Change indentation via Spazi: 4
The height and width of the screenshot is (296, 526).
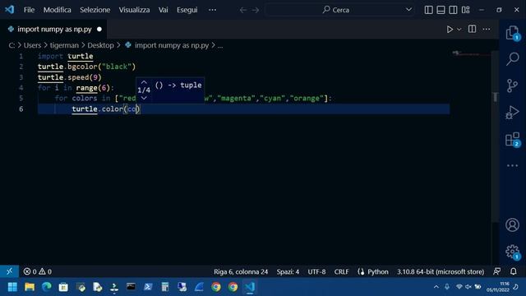click(x=288, y=271)
